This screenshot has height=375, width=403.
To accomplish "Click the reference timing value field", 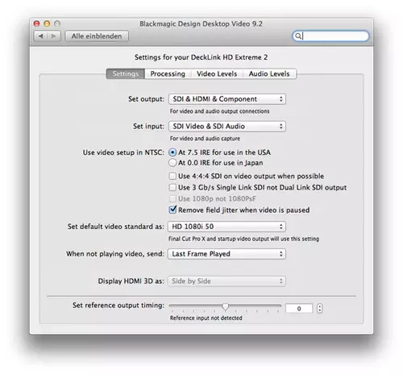I will [299, 309].
